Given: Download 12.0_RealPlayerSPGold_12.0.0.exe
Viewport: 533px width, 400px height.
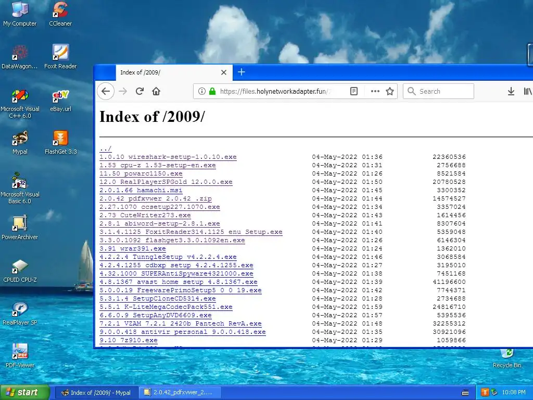Looking at the screenshot, I should pos(166,182).
